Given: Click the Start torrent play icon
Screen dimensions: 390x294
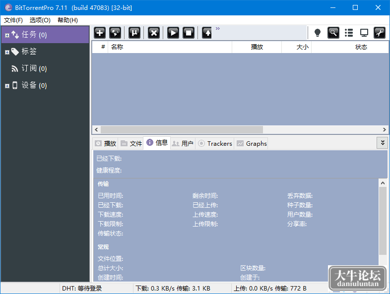Looking at the screenshot, I should [x=173, y=33].
